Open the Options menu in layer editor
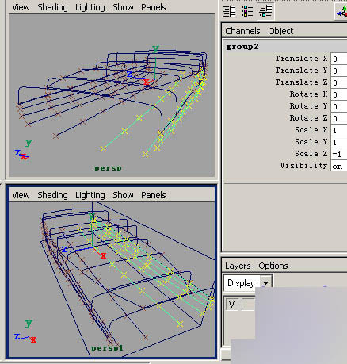The width and height of the screenshot is (347, 364). point(273,266)
